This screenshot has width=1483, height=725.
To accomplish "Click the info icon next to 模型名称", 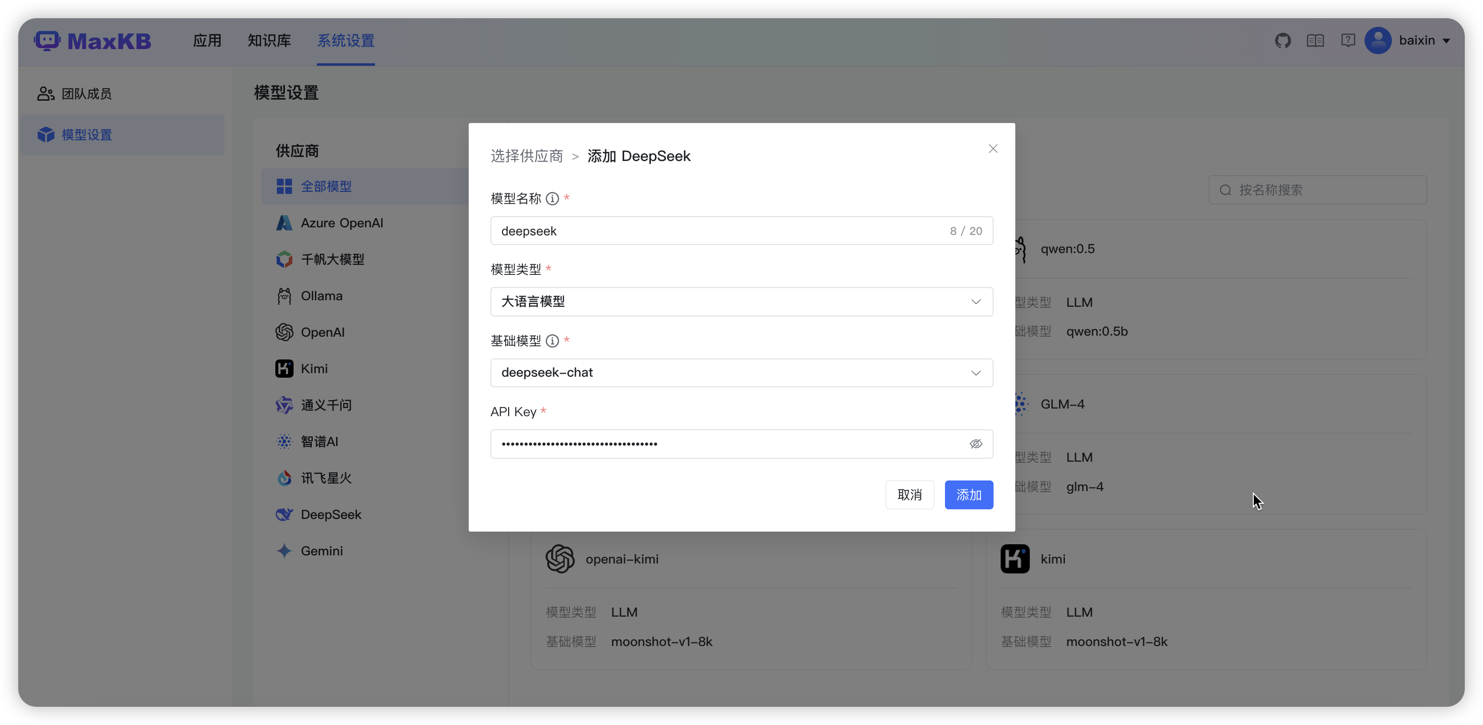I will click(552, 198).
